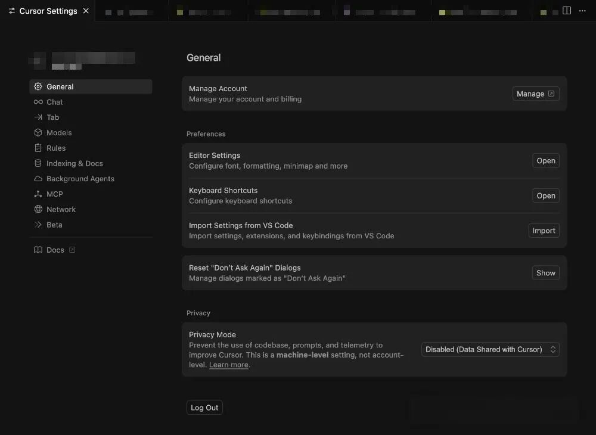Click the 'Import Settings from VS Code' title
The image size is (596, 435).
(241, 225)
